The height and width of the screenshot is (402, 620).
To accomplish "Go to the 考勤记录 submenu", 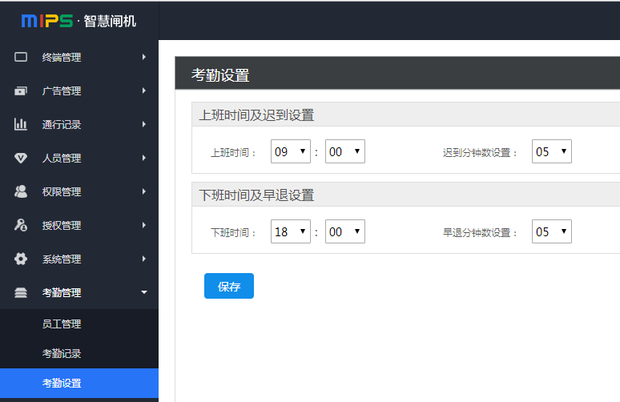I will pos(79,353).
